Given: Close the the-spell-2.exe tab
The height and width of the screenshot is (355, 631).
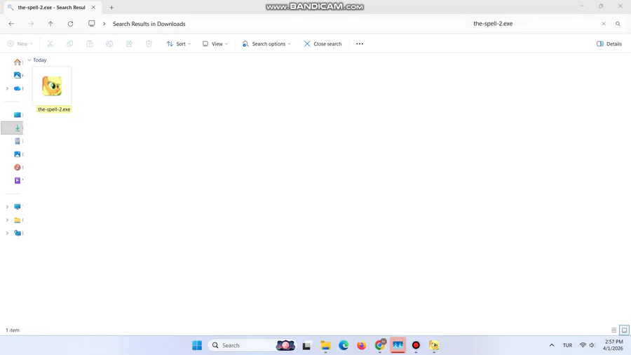Looking at the screenshot, I should (93, 7).
